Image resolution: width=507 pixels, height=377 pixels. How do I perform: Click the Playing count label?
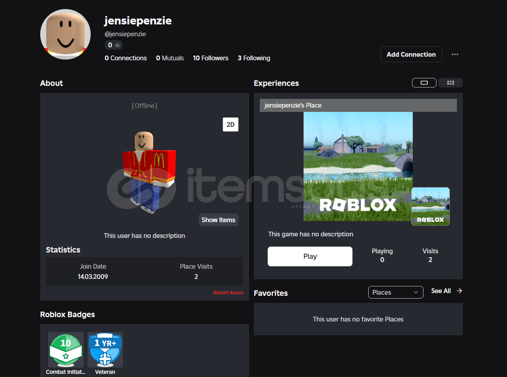coord(382,251)
